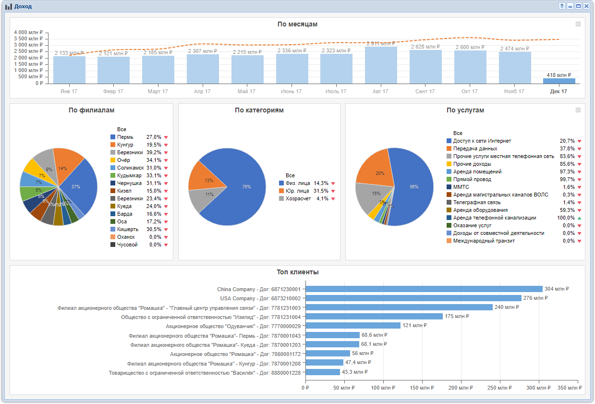Click the table view icon in По месяцам panel

[578, 24]
